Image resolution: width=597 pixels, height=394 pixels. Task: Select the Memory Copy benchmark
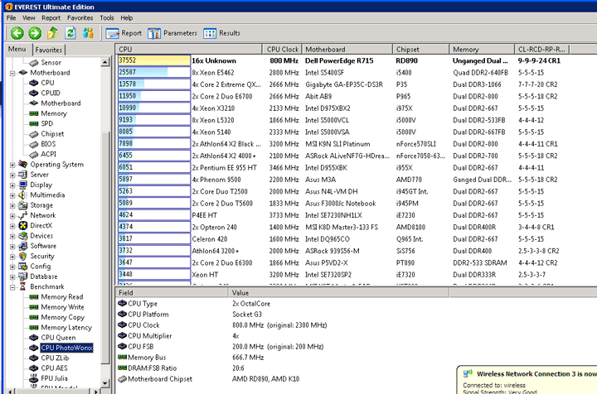(x=62, y=318)
